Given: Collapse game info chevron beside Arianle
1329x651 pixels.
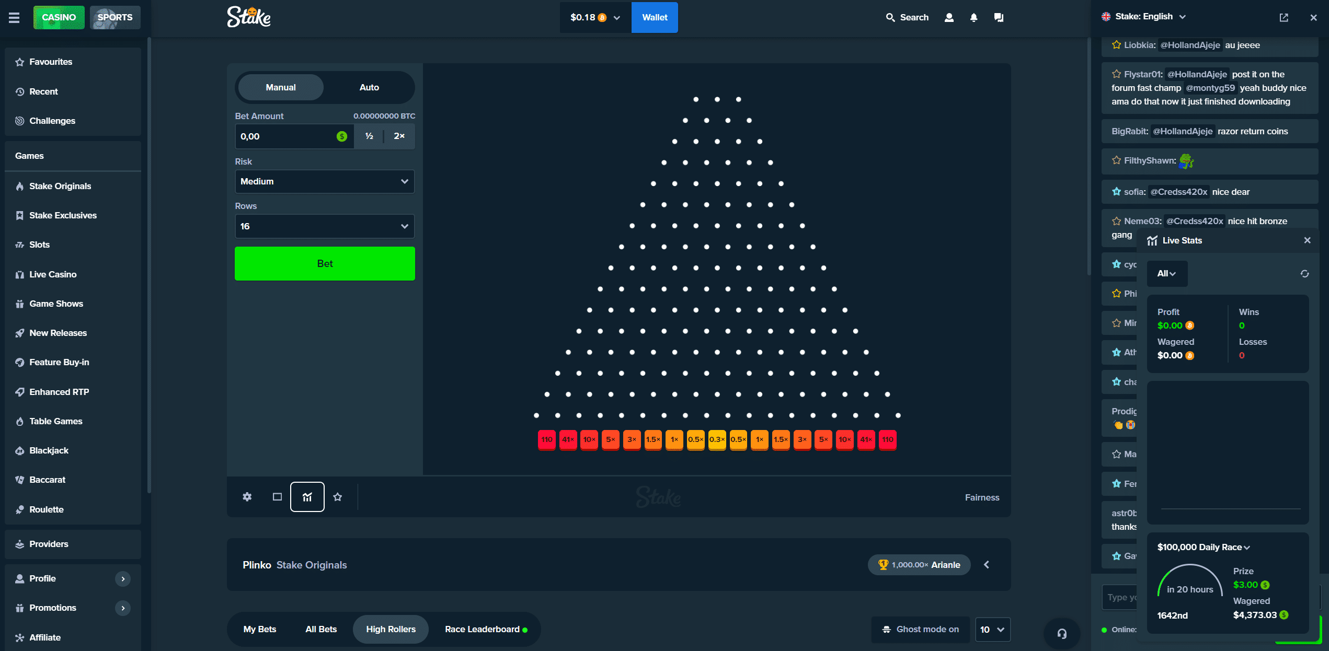Looking at the screenshot, I should pos(987,565).
